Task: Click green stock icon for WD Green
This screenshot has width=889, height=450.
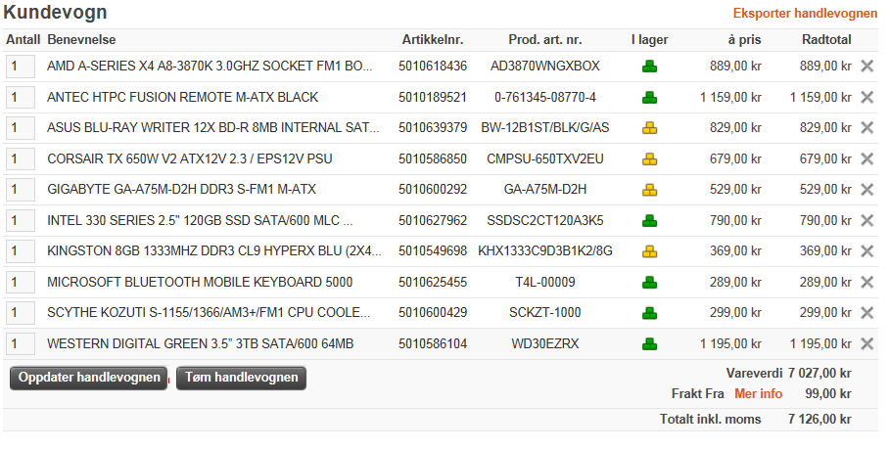Action: 650,344
